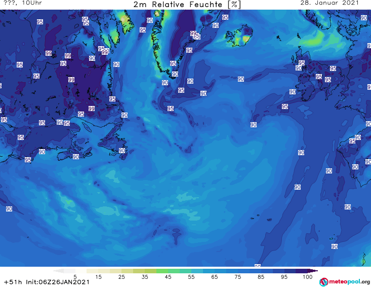Click the '65' value on the color scale
The height and width of the screenshot is (287, 371).
(x=215, y=277)
